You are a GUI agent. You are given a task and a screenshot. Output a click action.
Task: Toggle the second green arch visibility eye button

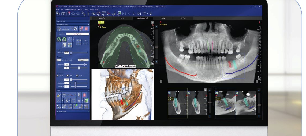click(x=64, y=39)
